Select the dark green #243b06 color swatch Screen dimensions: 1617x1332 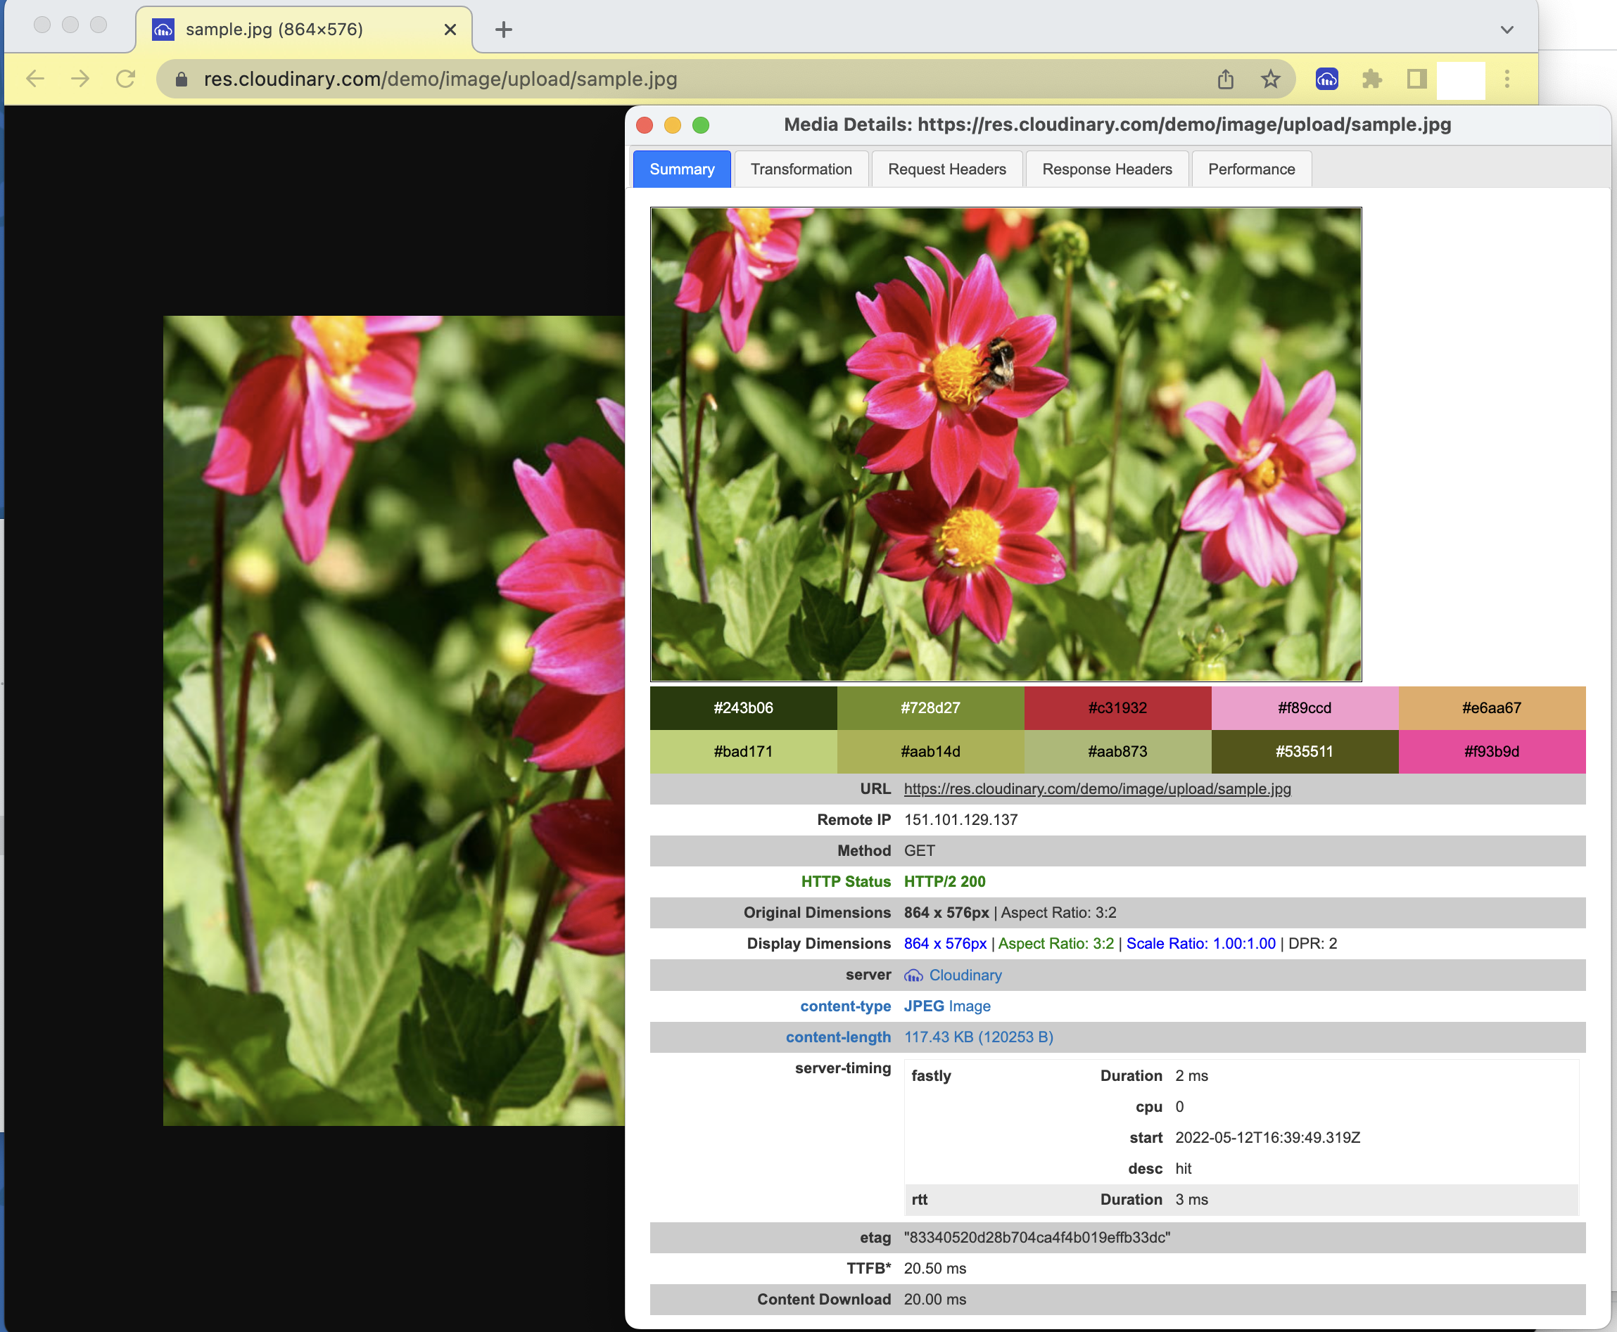742,707
